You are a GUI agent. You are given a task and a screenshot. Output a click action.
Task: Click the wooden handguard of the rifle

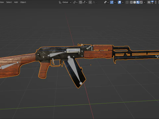coord(98,54)
